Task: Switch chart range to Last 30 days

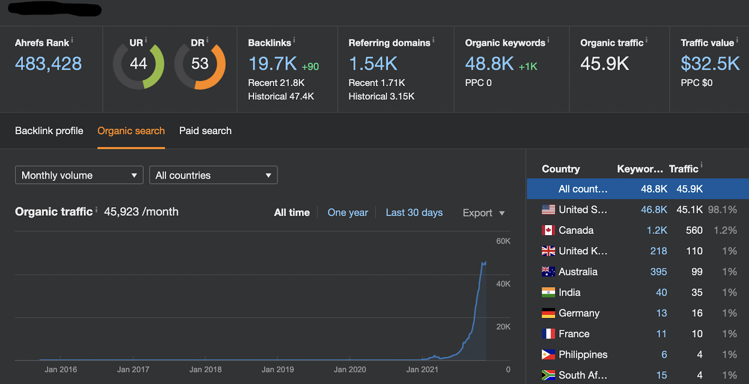Action: click(414, 213)
